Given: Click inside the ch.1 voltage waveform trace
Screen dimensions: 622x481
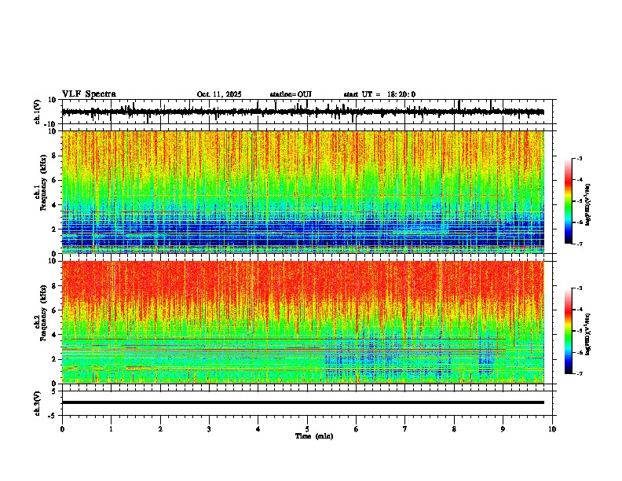Looking at the screenshot, I should (x=302, y=112).
